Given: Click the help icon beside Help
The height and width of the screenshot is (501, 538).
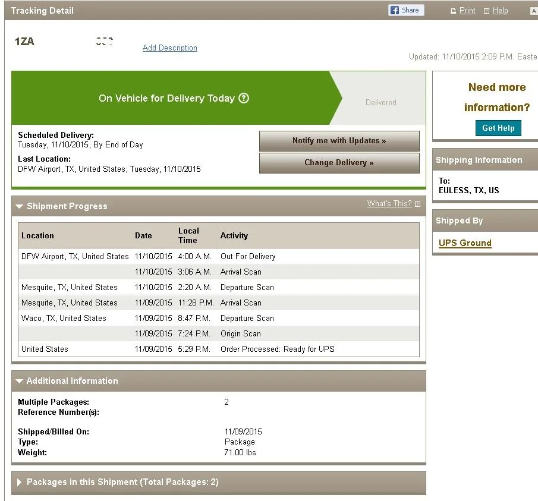Looking at the screenshot, I should click(x=486, y=11).
